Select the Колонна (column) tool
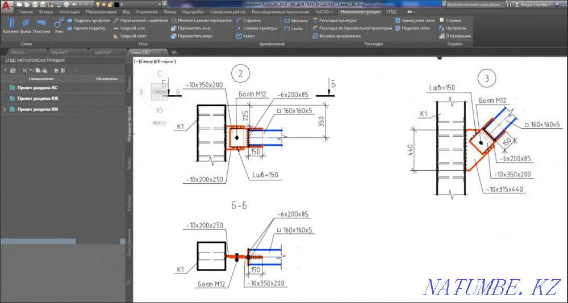Viewport: 568px width, 303px height. pyautogui.click(x=10, y=26)
